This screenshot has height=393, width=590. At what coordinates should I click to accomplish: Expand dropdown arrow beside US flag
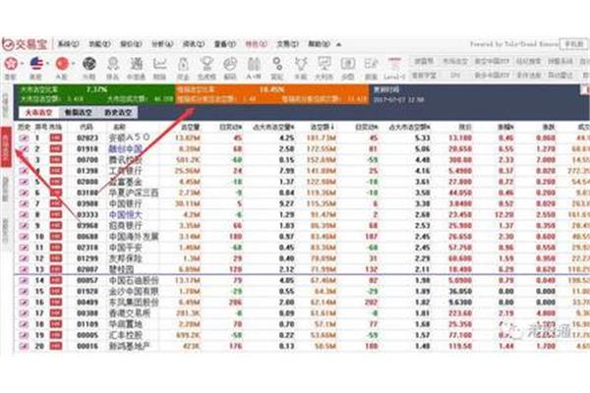(48, 64)
